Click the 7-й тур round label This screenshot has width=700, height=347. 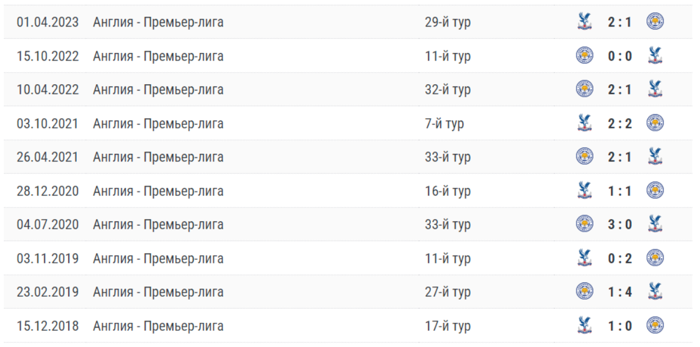point(444,124)
